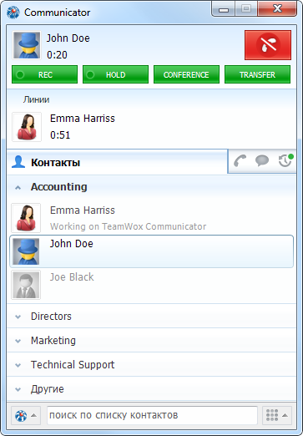Switch to the chat messages tab
303x436 pixels.
point(262,160)
